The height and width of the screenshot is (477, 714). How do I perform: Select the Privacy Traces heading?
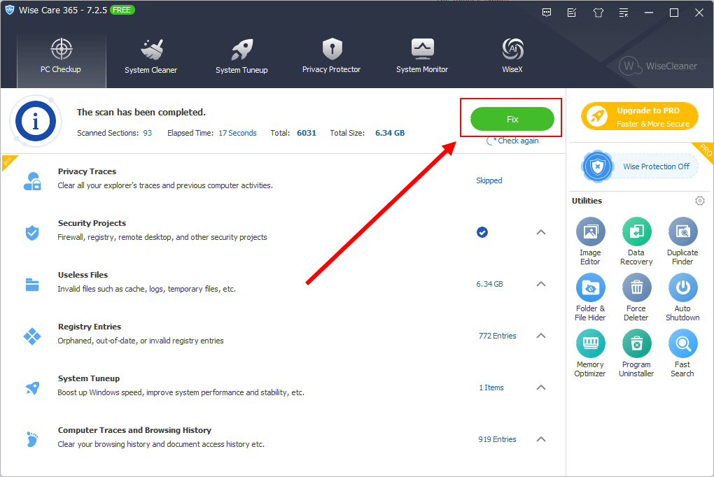coord(87,171)
